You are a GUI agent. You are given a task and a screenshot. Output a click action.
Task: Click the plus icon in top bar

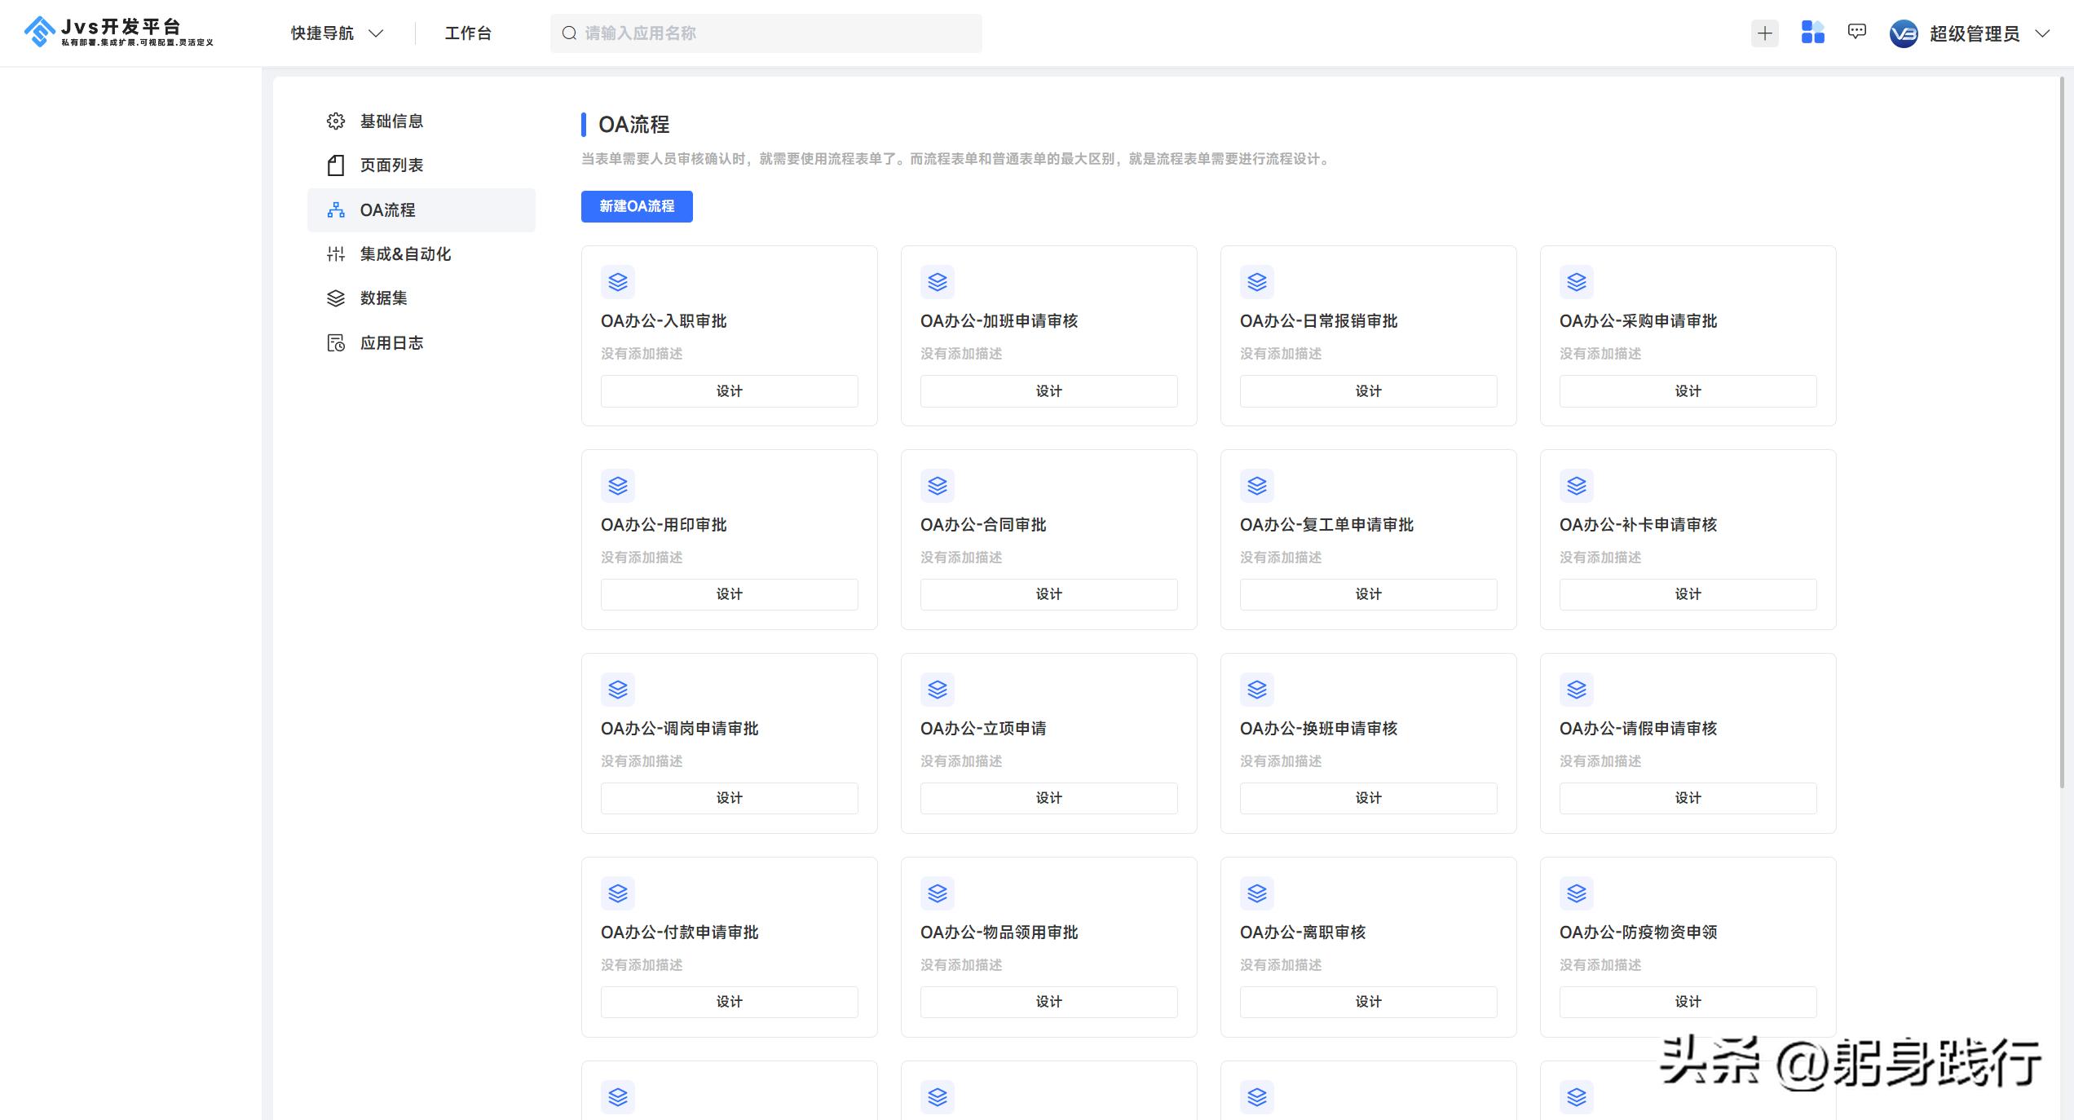tap(1764, 33)
